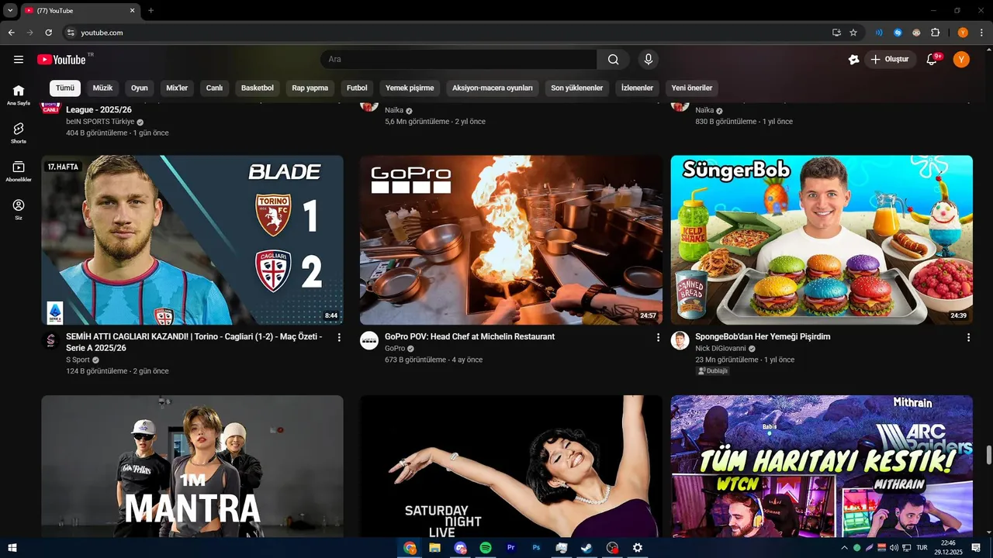The height and width of the screenshot is (558, 993).
Task: Select the Mix'ler filter chip
Action: pyautogui.click(x=177, y=88)
